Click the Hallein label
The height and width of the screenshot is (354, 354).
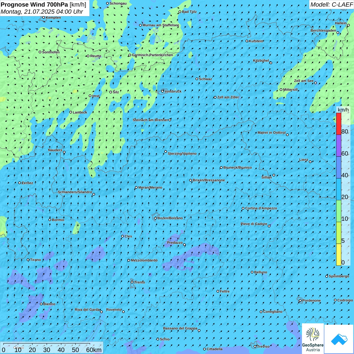click(341, 23)
